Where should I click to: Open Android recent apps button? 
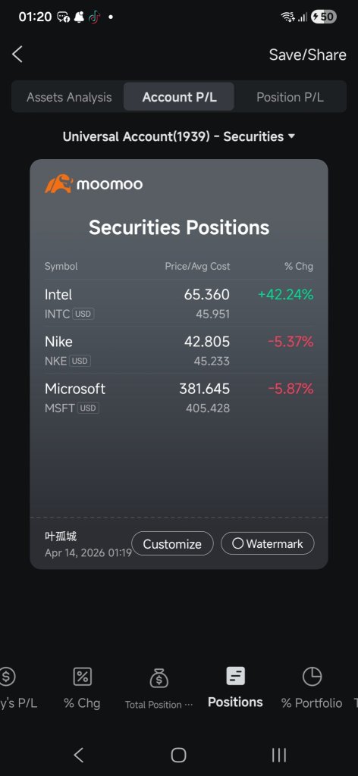pyautogui.click(x=279, y=755)
